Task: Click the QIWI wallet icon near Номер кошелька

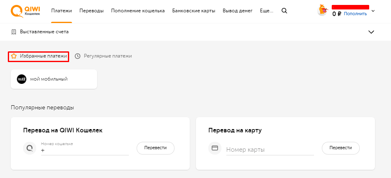Action: point(30,148)
